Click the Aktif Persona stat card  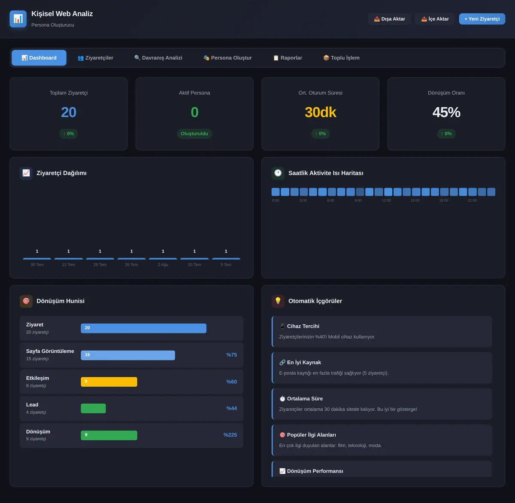[194, 114]
